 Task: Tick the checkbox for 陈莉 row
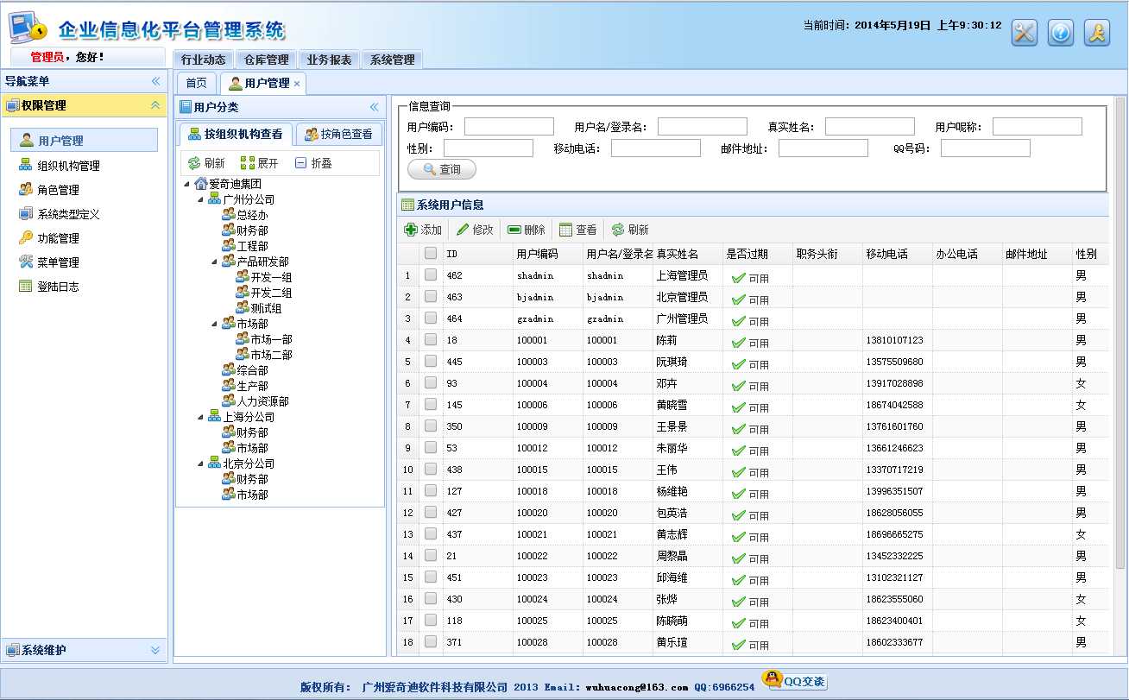(430, 340)
